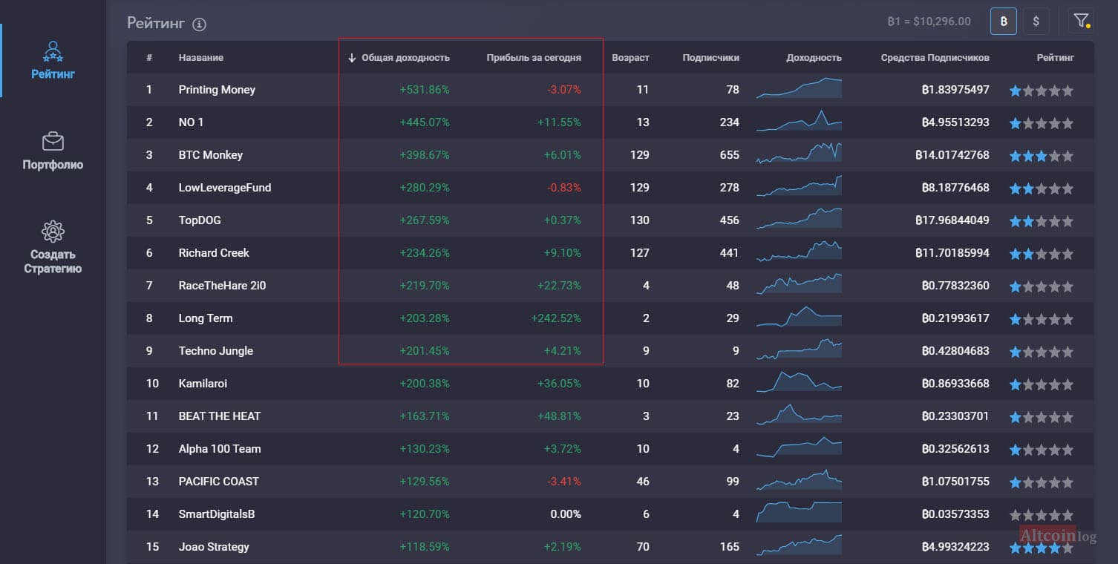Screen dimensions: 1118x564
Task: Switch currency display to Bitcoin
Action: [x=1004, y=21]
